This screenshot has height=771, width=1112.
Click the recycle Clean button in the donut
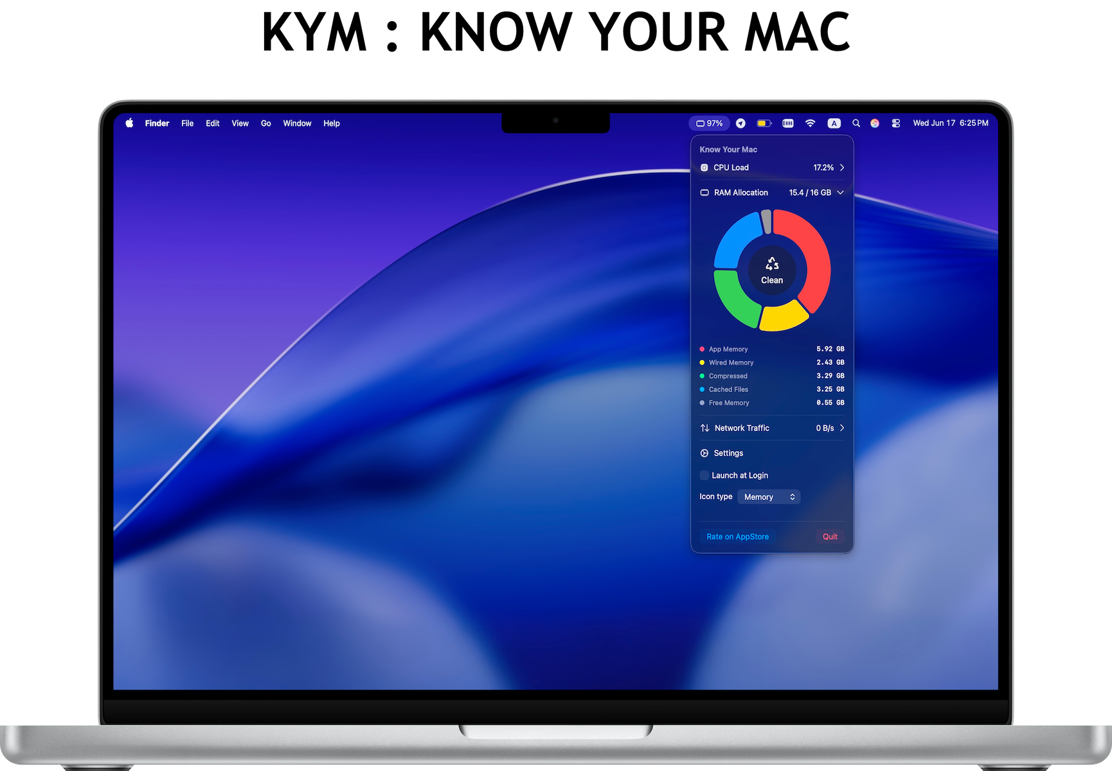coord(772,270)
